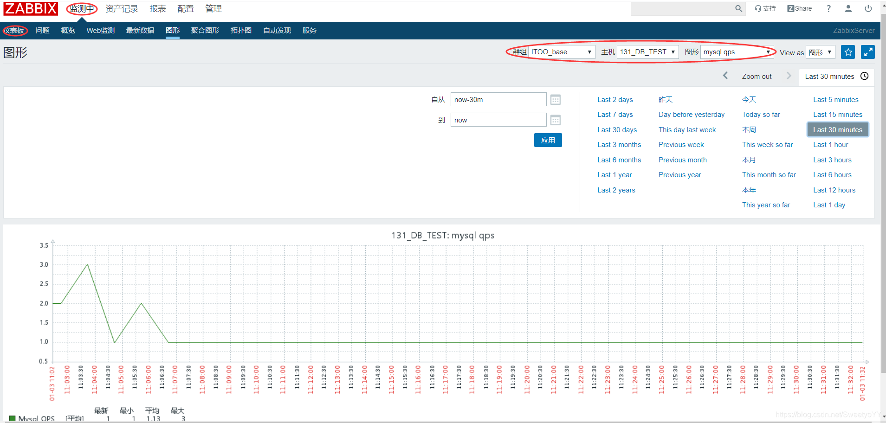Select Last 30 days range

[617, 130]
